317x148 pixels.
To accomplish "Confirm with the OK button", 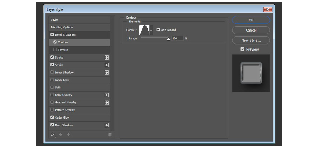I will tap(251, 20).
